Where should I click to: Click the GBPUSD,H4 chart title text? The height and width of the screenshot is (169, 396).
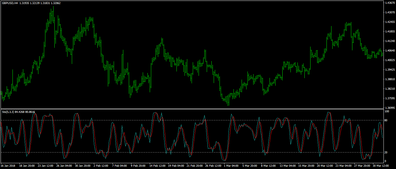click(x=10, y=3)
